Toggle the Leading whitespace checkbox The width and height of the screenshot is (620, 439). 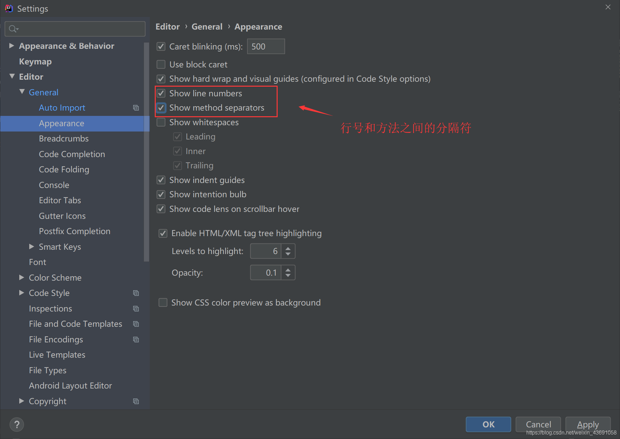178,136
